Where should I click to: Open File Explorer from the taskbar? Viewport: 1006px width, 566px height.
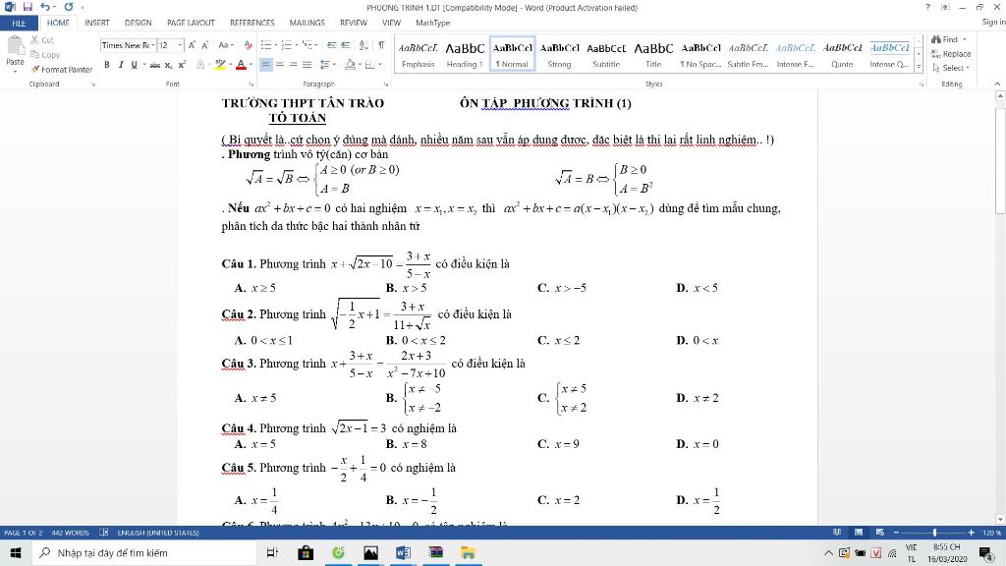468,552
